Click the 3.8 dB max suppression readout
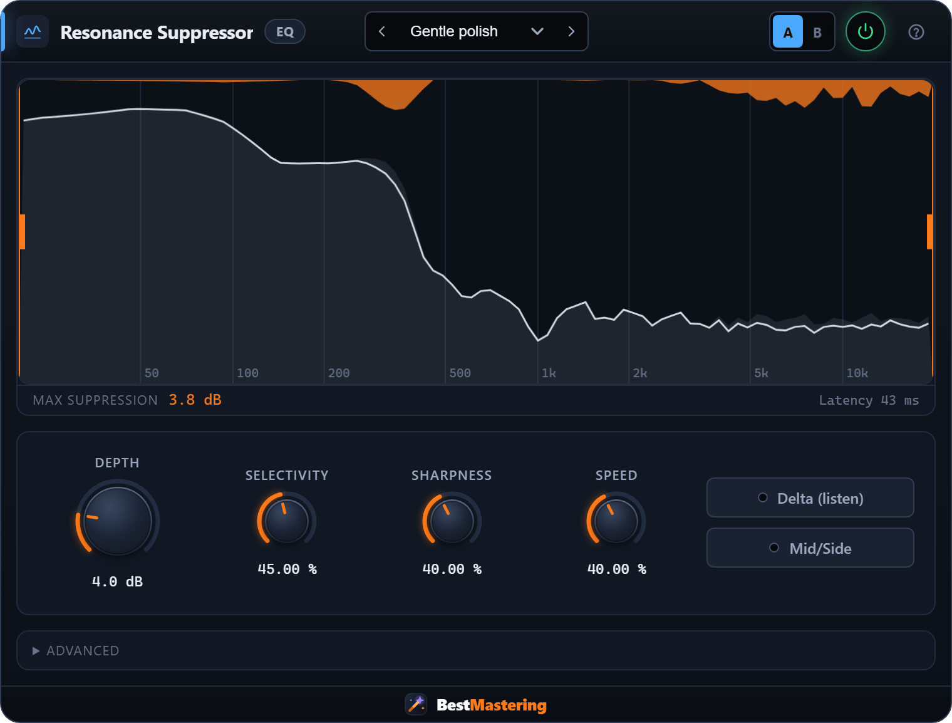952x723 pixels. (195, 400)
